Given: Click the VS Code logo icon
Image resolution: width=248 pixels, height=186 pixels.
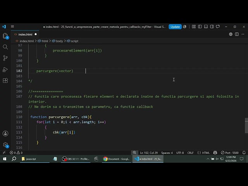Looking at the screenshot, I should click(4, 27).
